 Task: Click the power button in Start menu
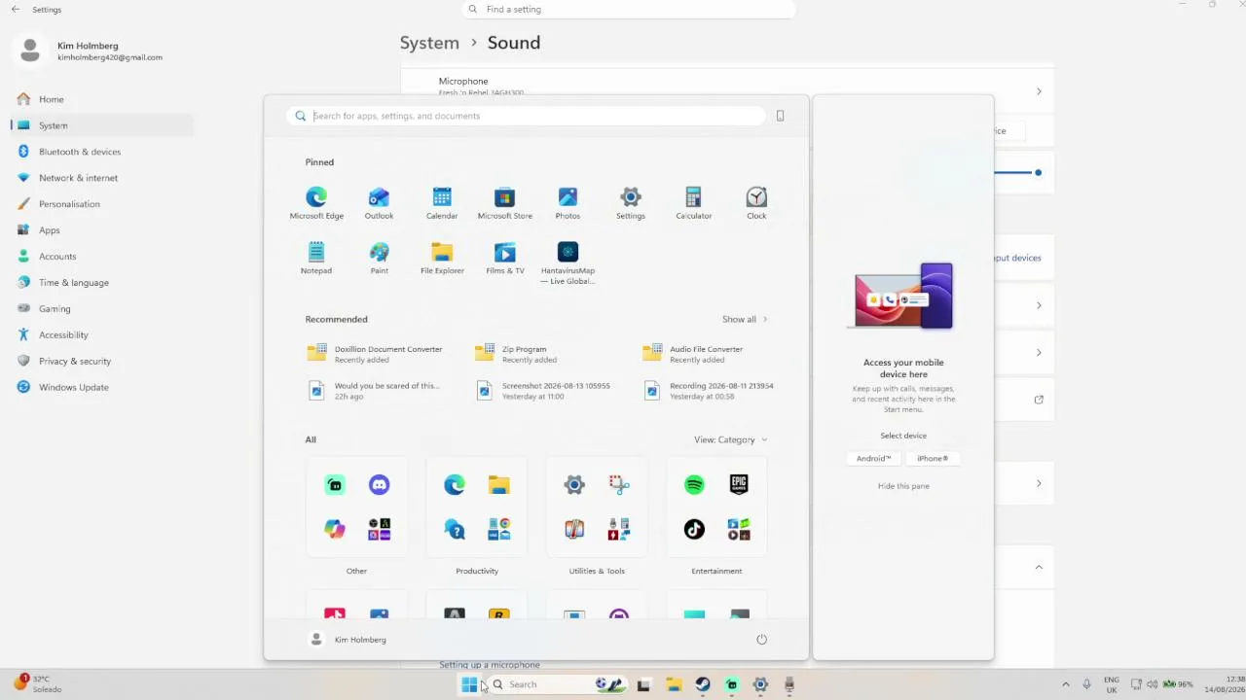(761, 639)
